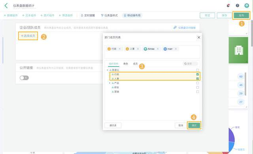Open the notification bell with red dot
The height and width of the screenshot is (154, 253).
[228, 6]
